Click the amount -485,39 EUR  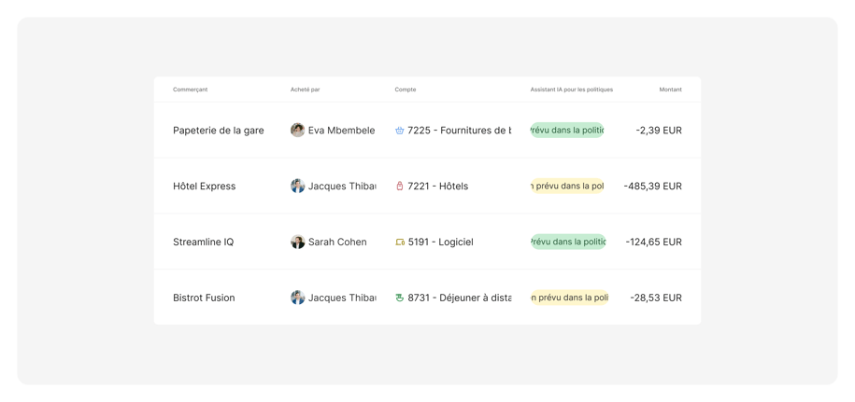coord(653,186)
